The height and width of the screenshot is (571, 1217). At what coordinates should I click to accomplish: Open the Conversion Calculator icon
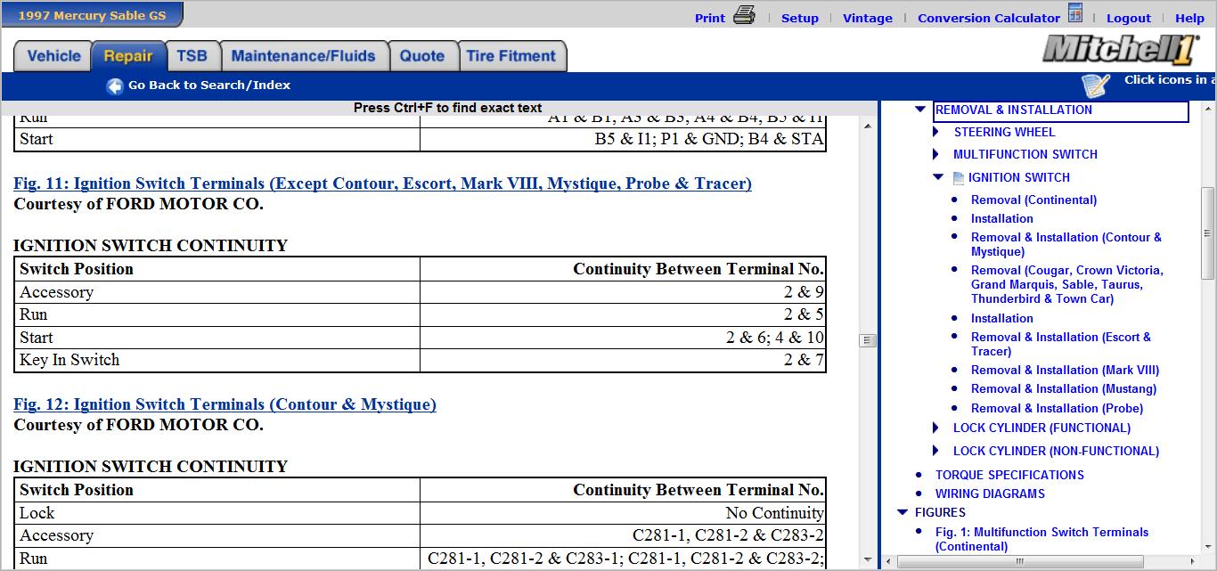click(1075, 13)
